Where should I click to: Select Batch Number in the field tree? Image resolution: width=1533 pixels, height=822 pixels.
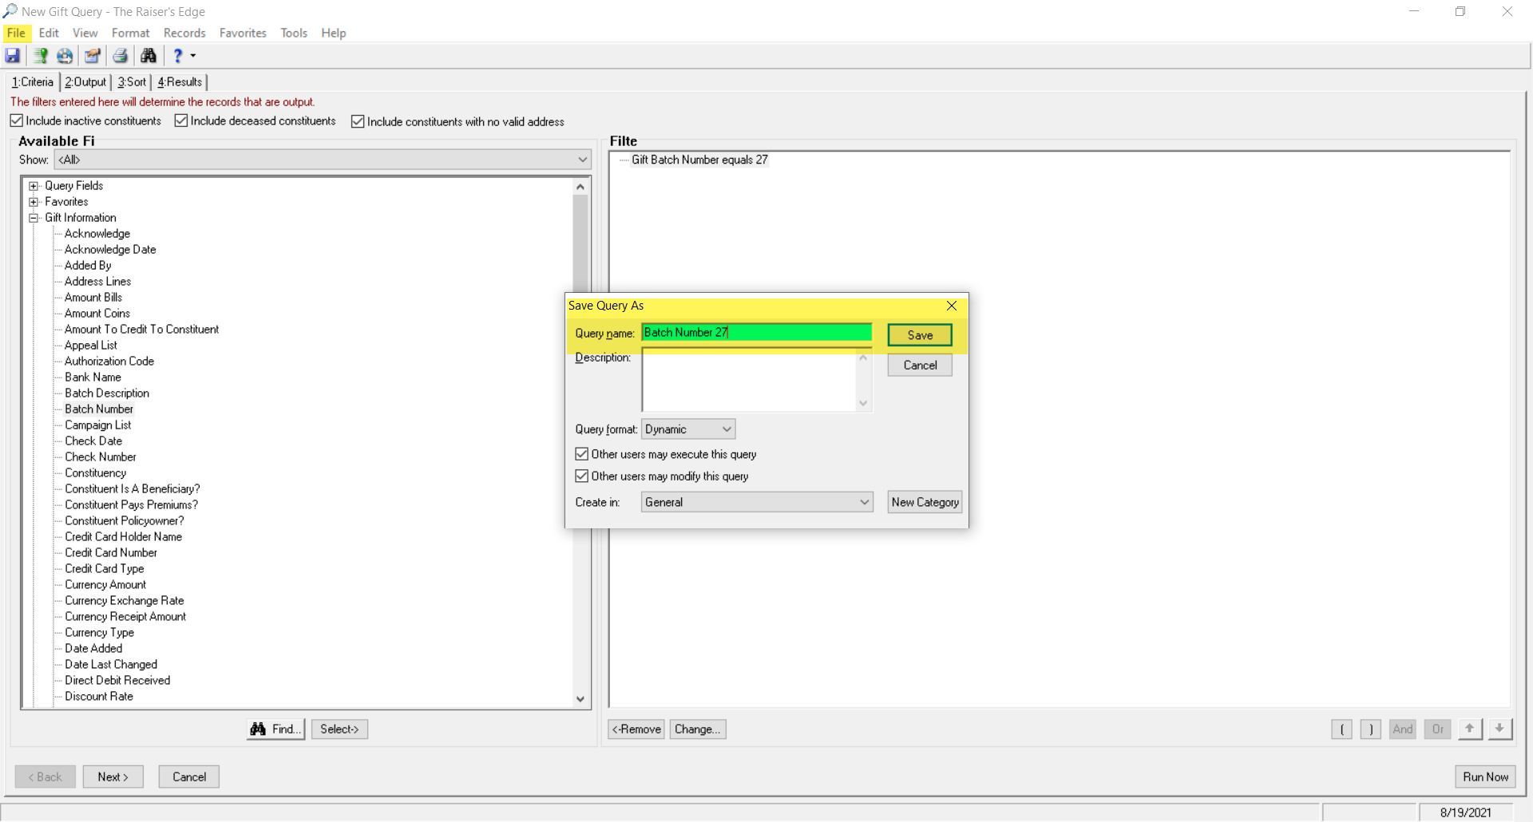point(99,409)
